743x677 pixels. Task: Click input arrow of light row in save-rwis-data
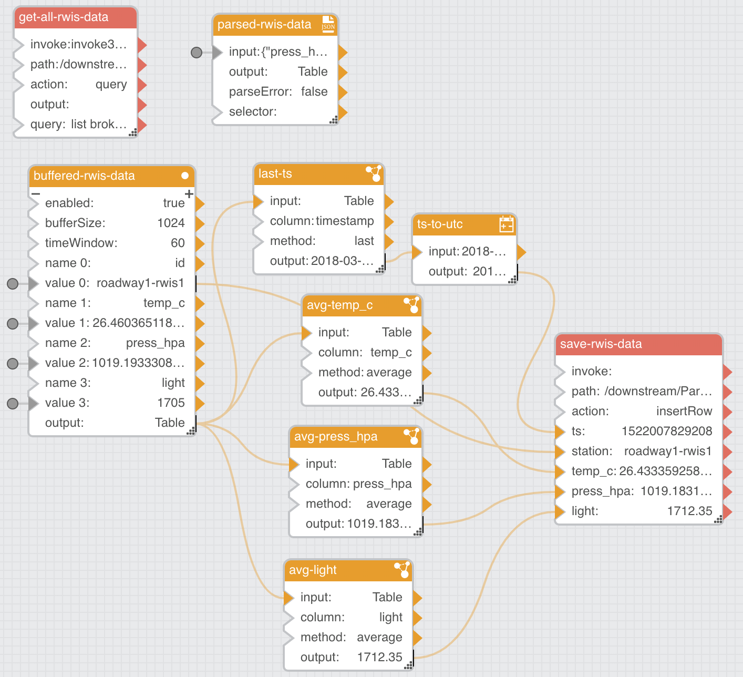pyautogui.click(x=560, y=512)
